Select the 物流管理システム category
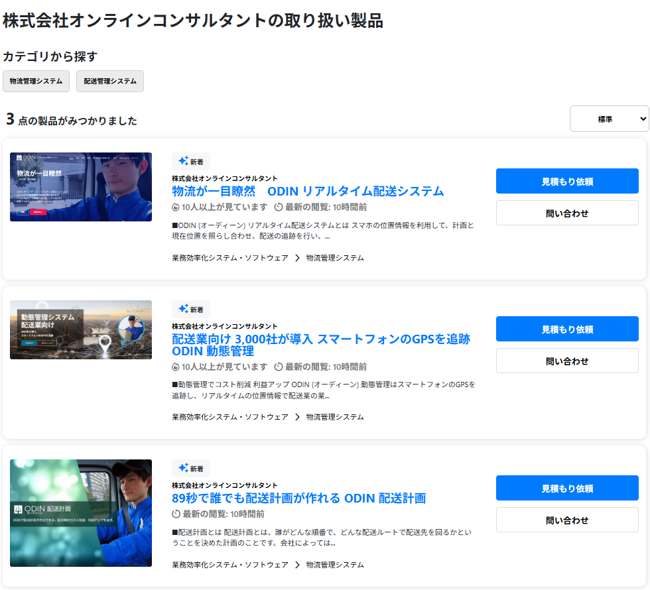Image resolution: width=650 pixels, height=590 pixels. tap(36, 81)
